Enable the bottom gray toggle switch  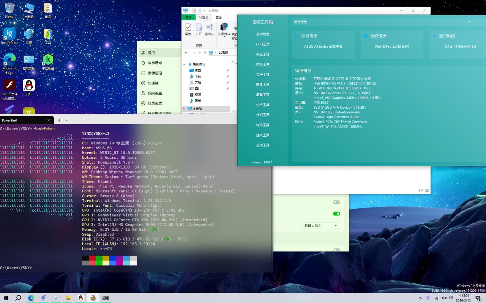[x=336, y=250]
